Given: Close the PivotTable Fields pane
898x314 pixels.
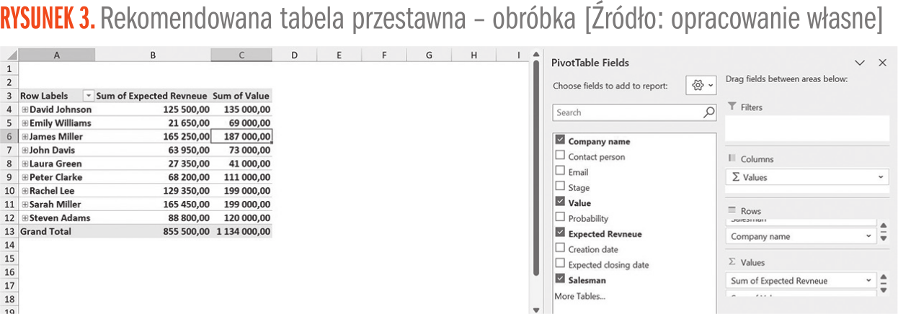Looking at the screenshot, I should 882,63.
